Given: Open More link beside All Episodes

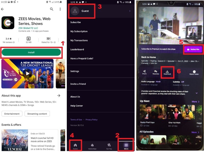Looking at the screenshot, I should point(195,132).
